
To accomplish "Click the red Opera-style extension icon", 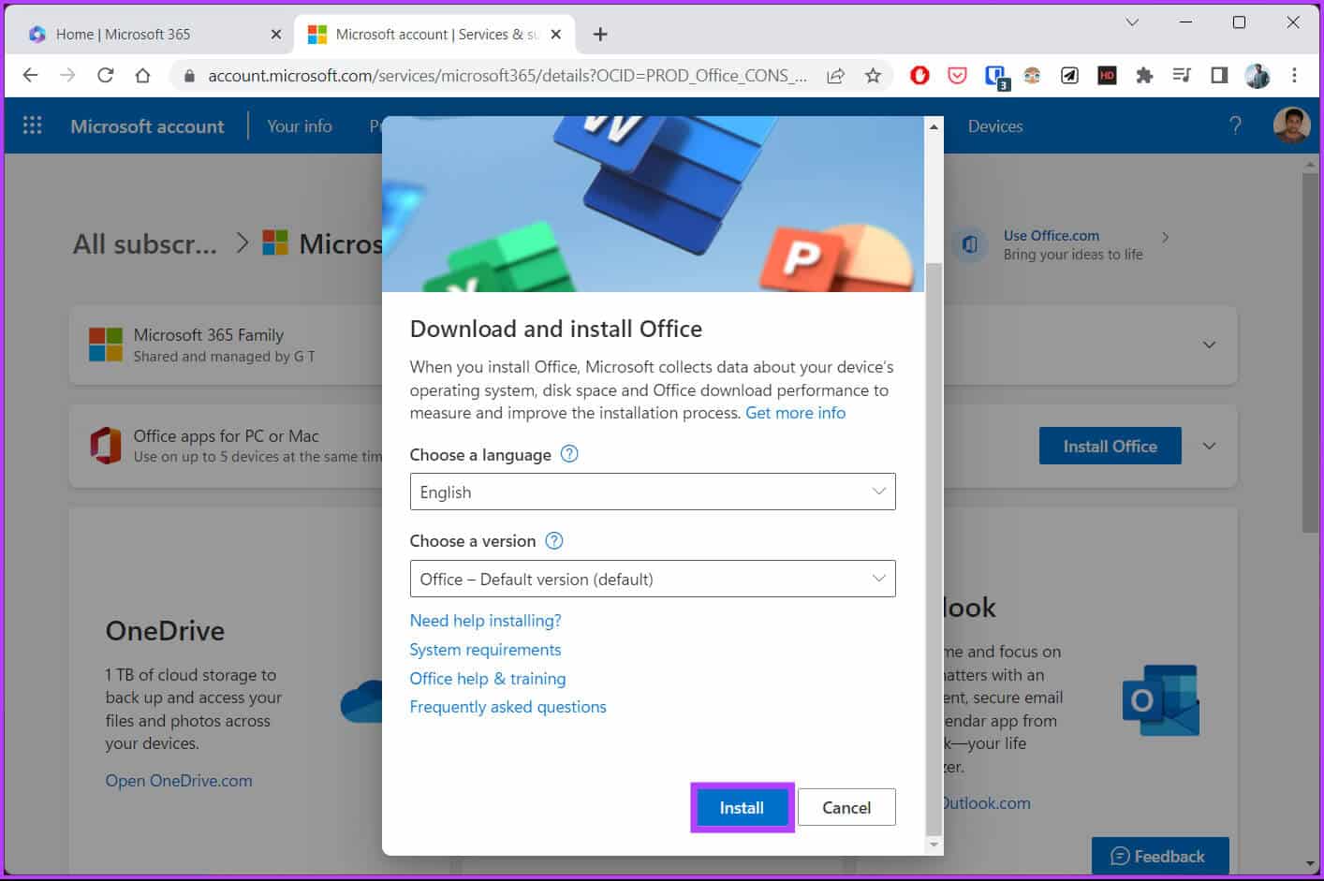I will [x=919, y=75].
